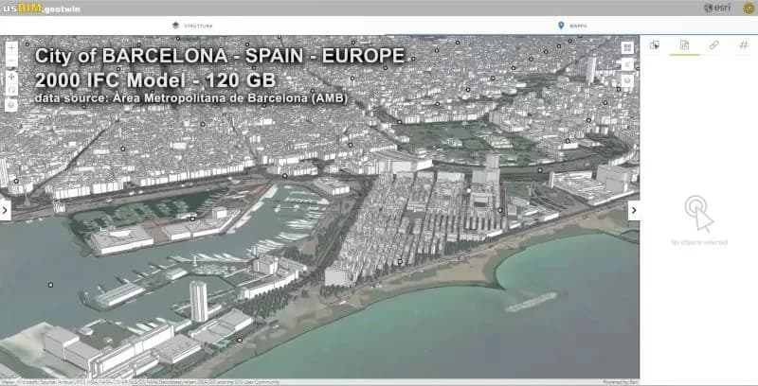758x386 pixels.
Task: Click the 'No objects selected' message
Action: (x=699, y=242)
